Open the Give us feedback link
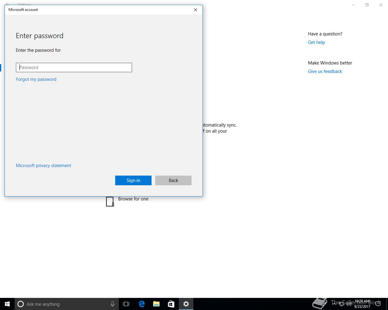Screen dimensions: 388x310 325,71
